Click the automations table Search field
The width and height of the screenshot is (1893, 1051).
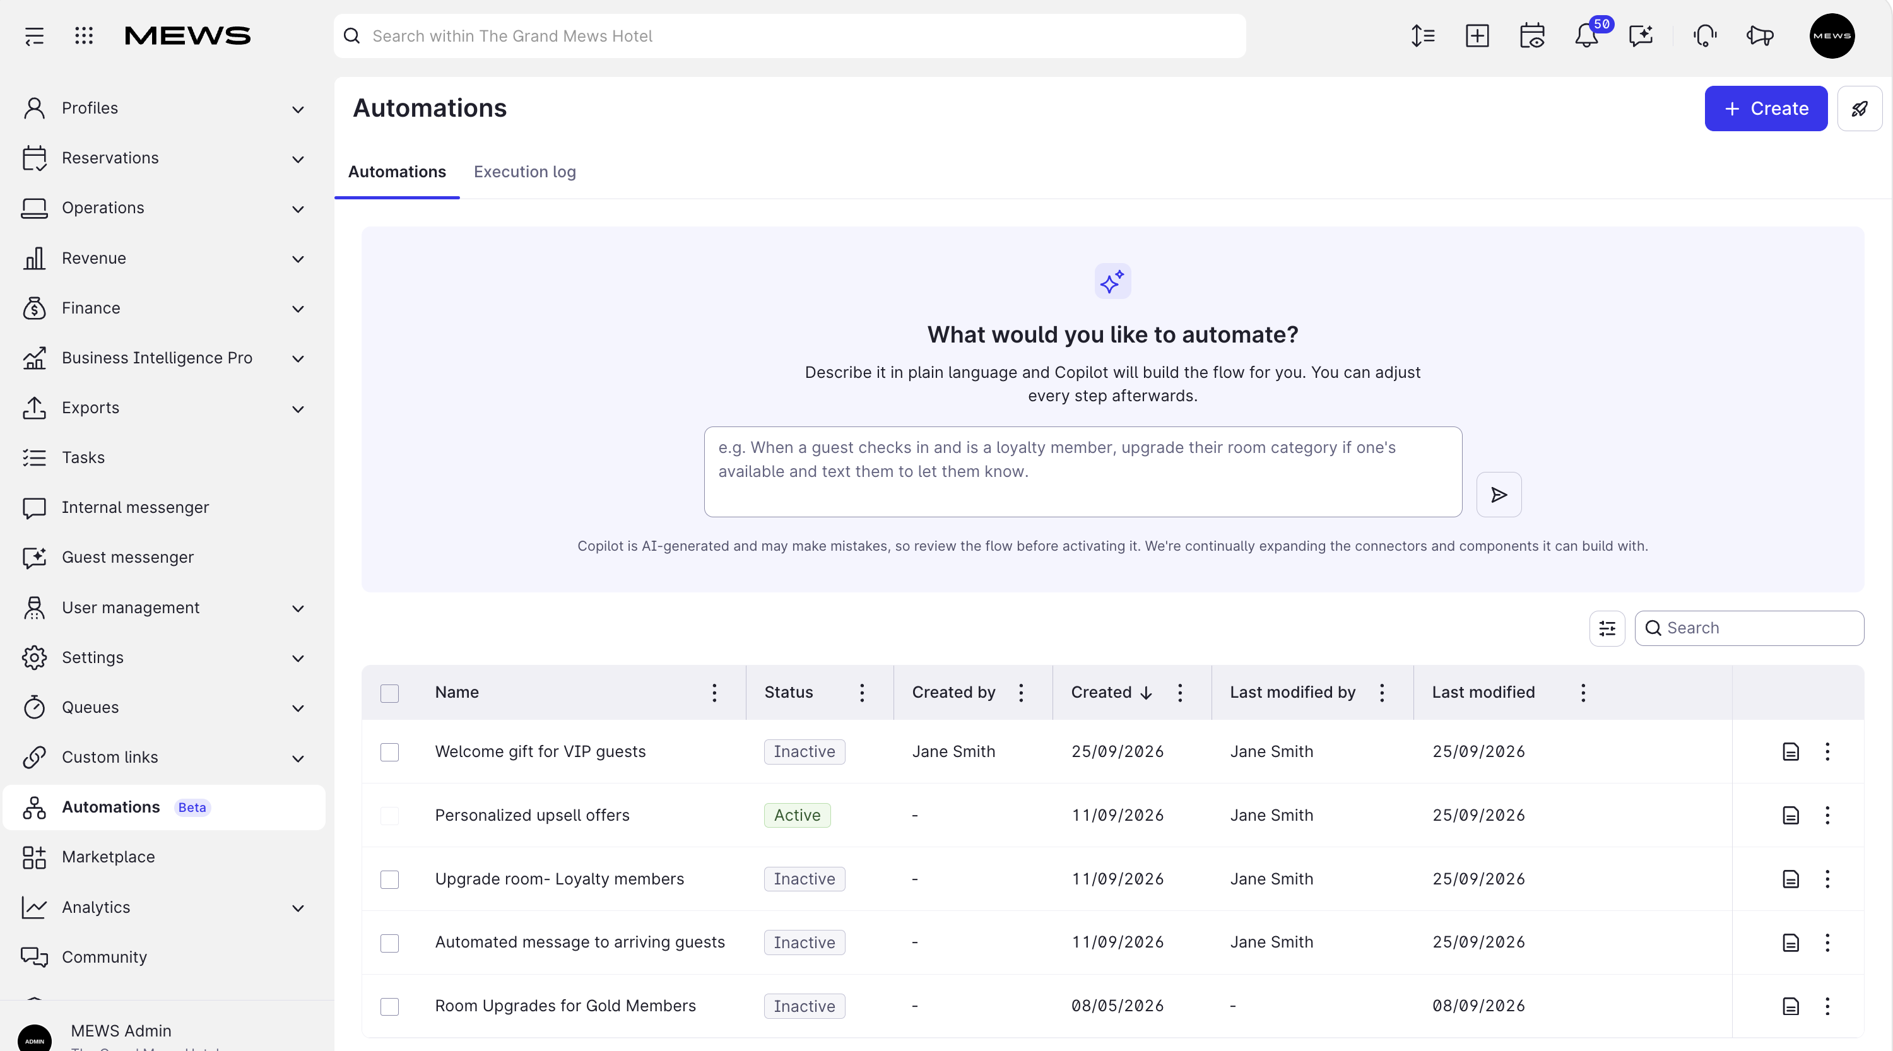pyautogui.click(x=1749, y=629)
